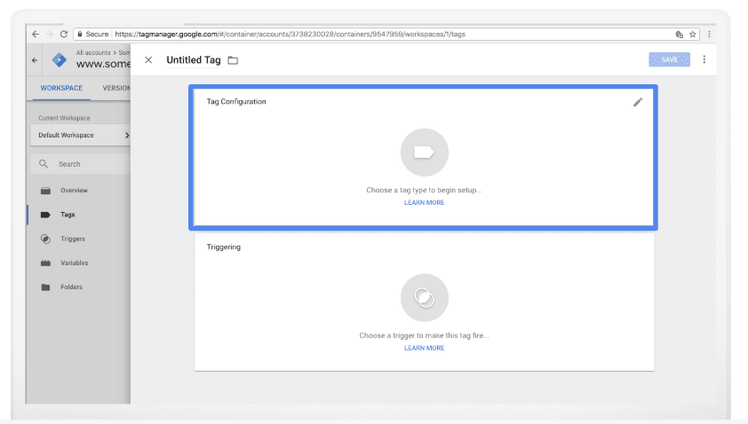748x424 pixels.
Task: Open Triggers in the left sidebar
Action: tap(72, 239)
